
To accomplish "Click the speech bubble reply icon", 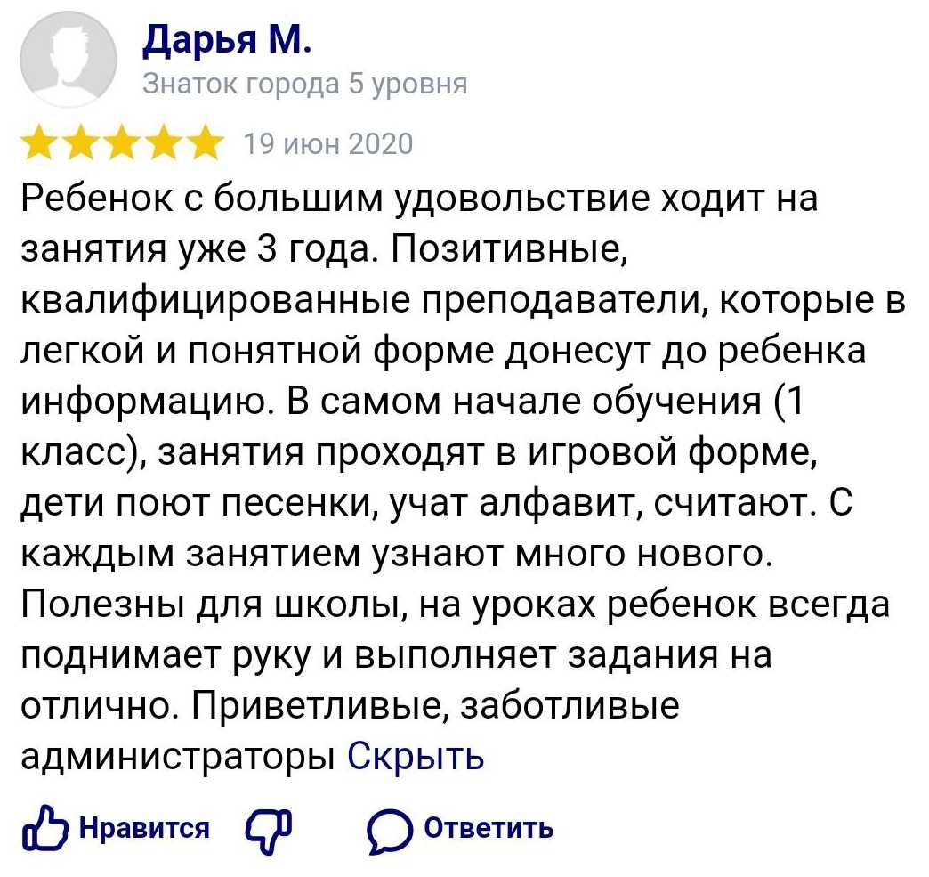I will [389, 831].
